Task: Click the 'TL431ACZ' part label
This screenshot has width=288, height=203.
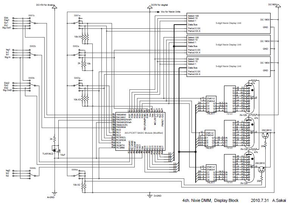Action: (x=48, y=153)
